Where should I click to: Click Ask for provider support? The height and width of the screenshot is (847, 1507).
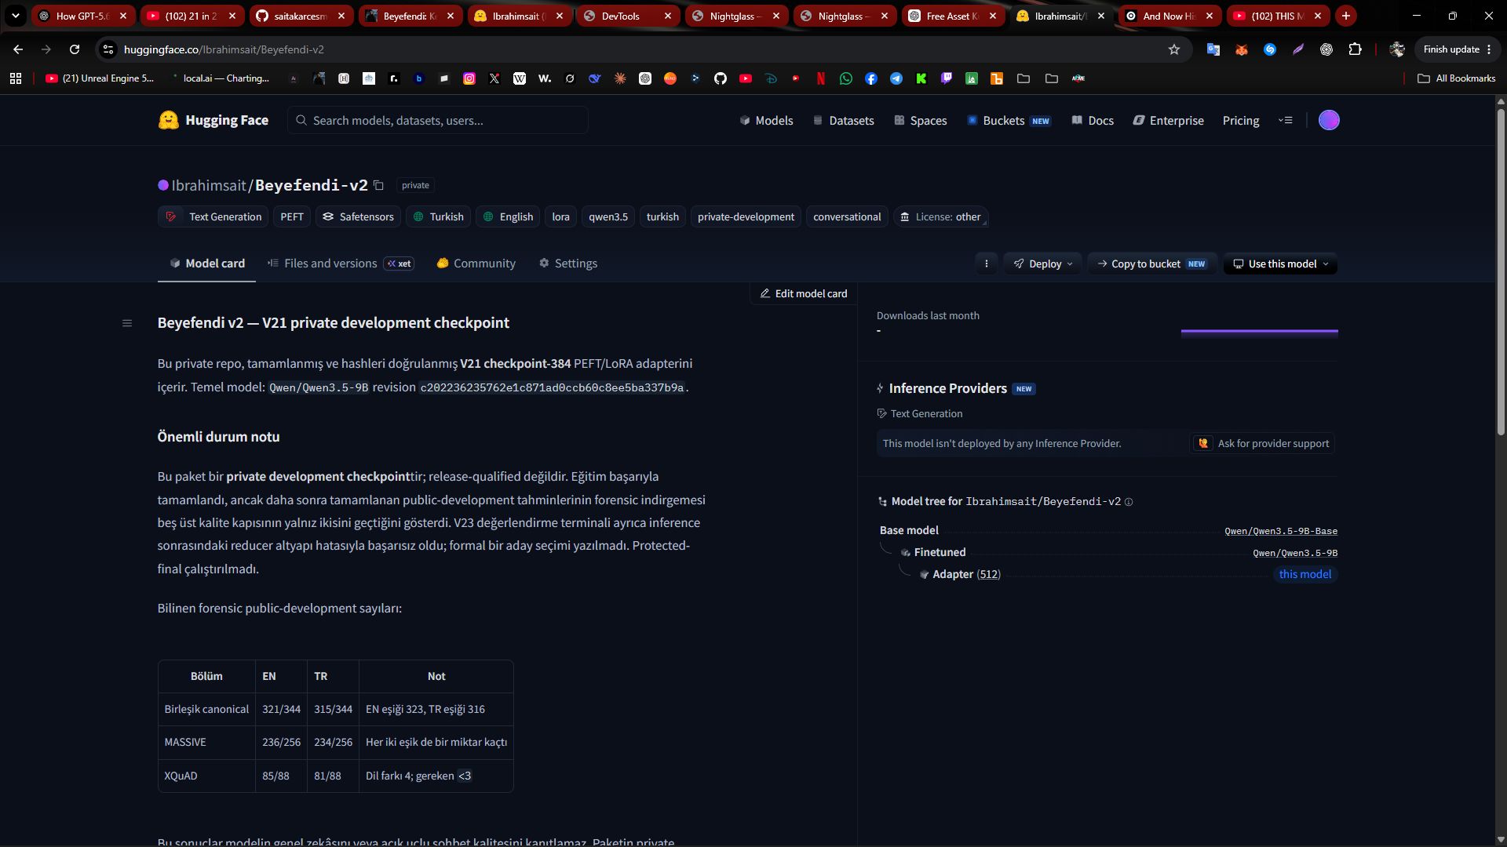coord(1262,444)
